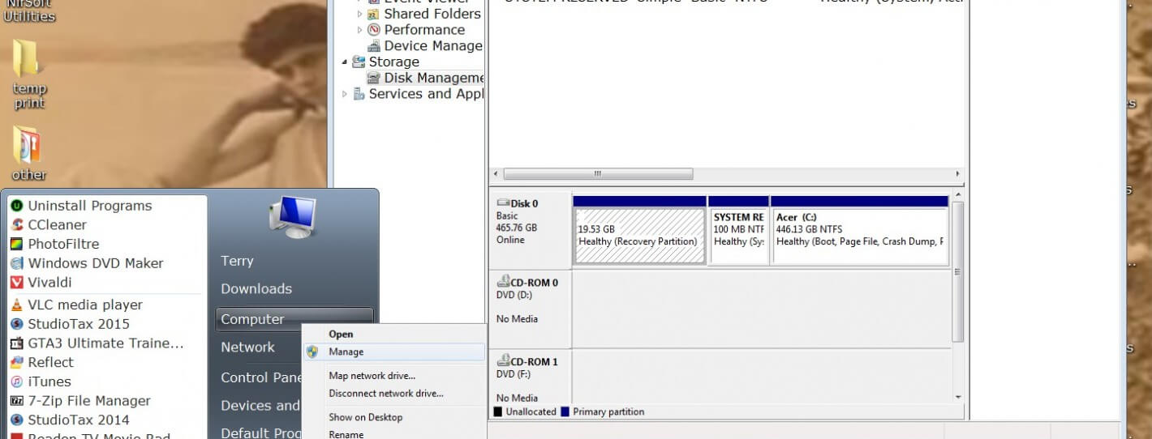Select the Acer (C:) partition

[860, 236]
